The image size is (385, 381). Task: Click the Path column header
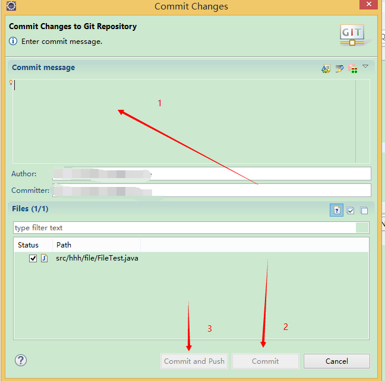96,245
